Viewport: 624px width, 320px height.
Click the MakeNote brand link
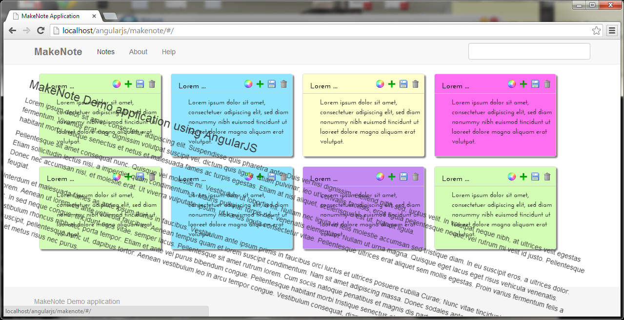point(58,52)
